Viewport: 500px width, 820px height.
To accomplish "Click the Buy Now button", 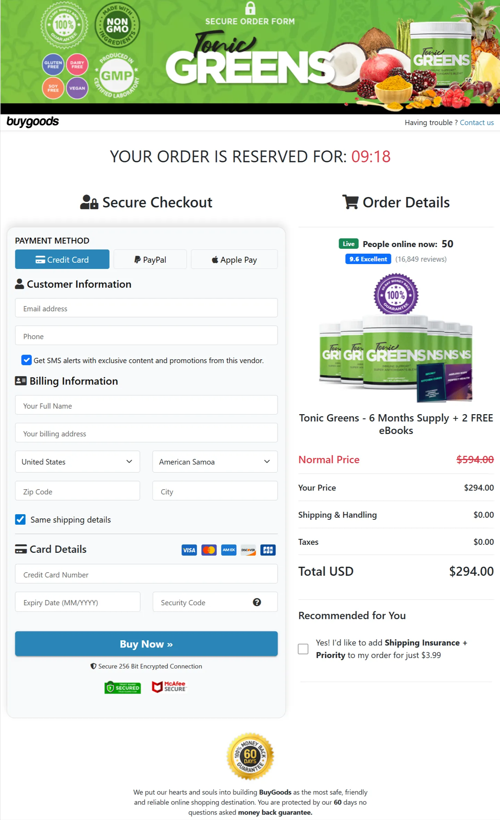I will click(x=146, y=644).
